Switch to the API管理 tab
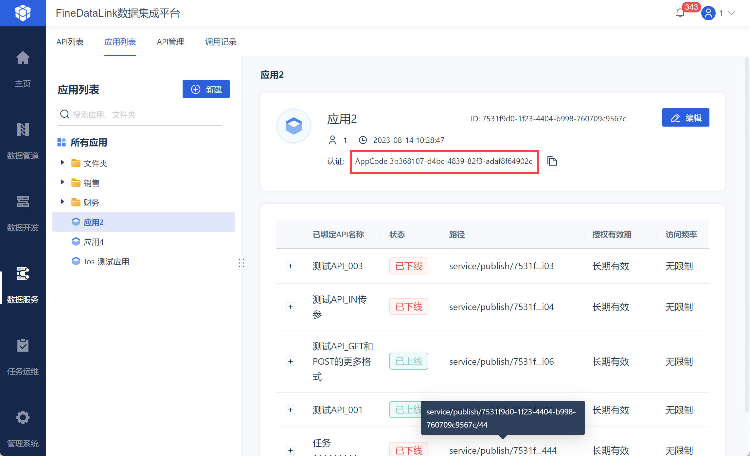Image resolution: width=750 pixels, height=456 pixels. (170, 42)
